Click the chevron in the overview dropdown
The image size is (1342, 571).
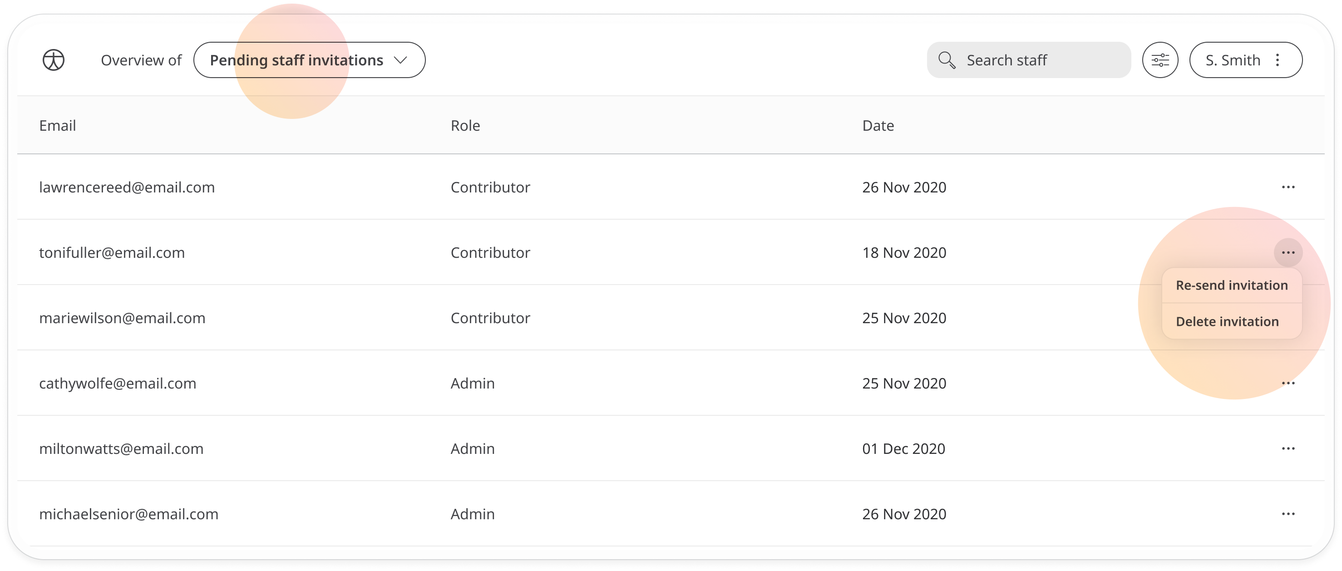coord(400,60)
